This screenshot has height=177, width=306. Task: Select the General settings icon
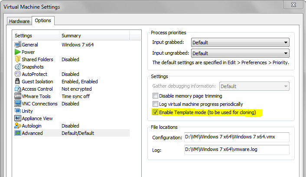pos(18,45)
